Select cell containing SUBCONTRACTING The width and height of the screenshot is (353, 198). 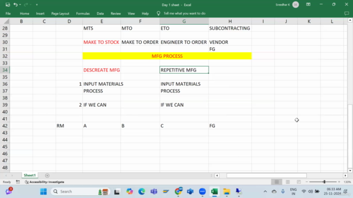[230, 28]
